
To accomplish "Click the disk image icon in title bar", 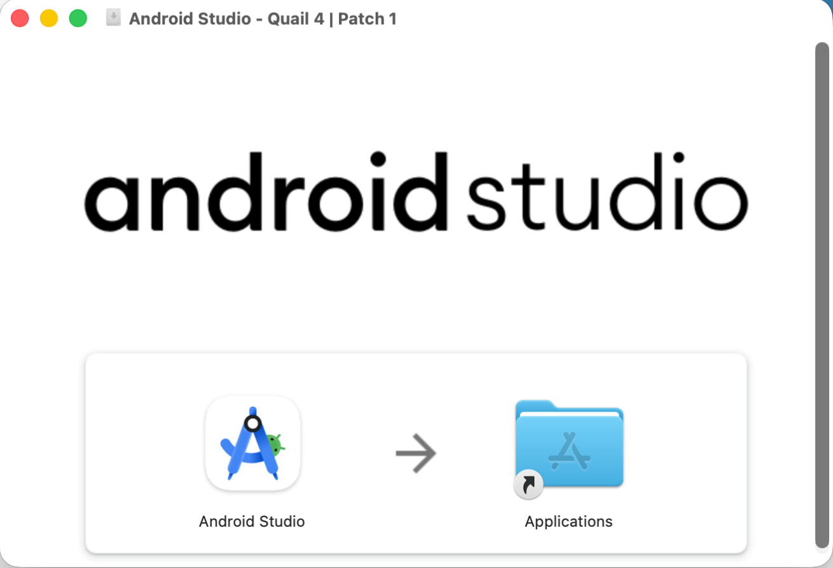I will pos(113,18).
